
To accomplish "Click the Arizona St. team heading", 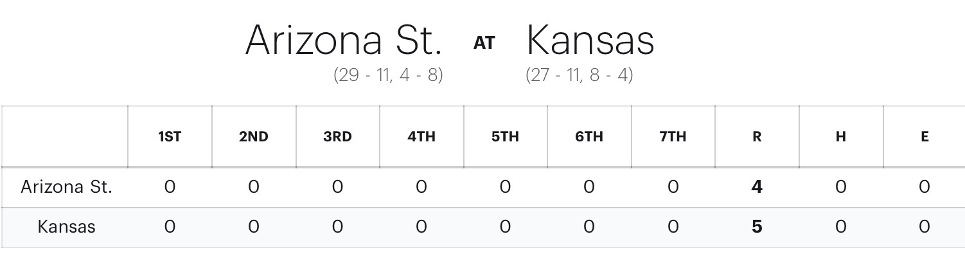I will pyautogui.click(x=344, y=40).
